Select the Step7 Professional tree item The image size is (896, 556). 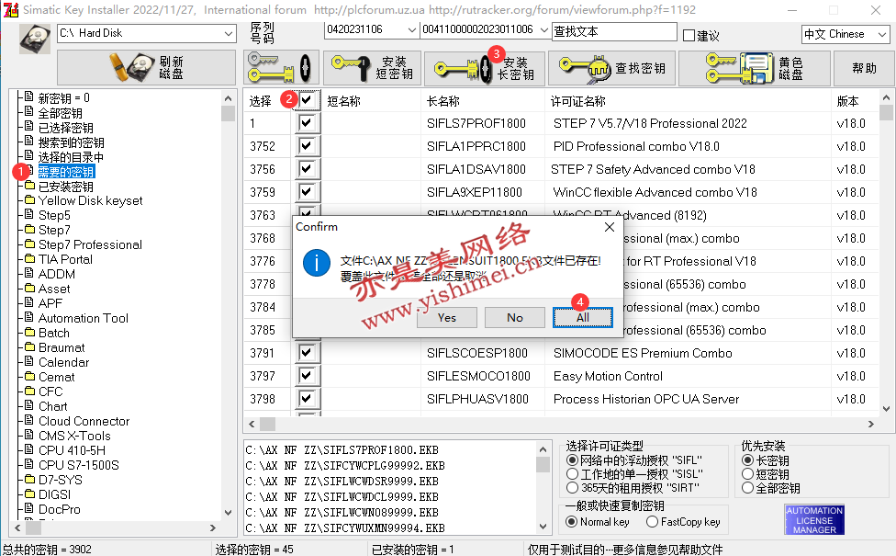point(90,244)
